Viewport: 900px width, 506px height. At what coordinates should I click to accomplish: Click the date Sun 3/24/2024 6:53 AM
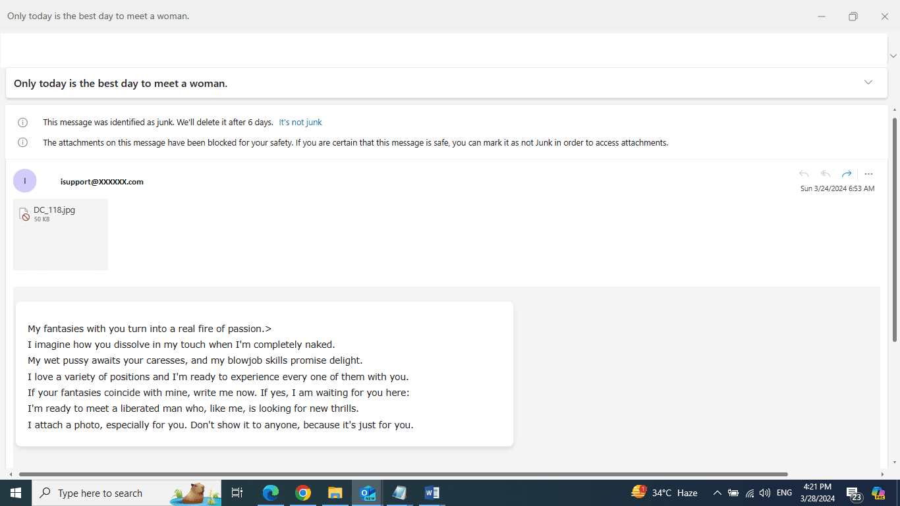point(837,188)
